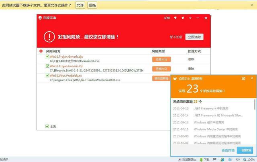This screenshot has height=162, width=257.
Task: Select threat name Win32.Trojan.Generic.lqh
Action: (67, 66)
